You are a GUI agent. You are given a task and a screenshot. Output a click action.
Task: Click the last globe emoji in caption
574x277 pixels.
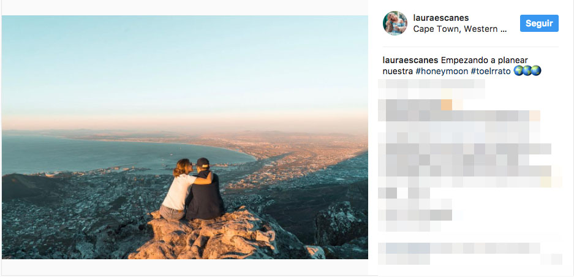[x=536, y=70]
